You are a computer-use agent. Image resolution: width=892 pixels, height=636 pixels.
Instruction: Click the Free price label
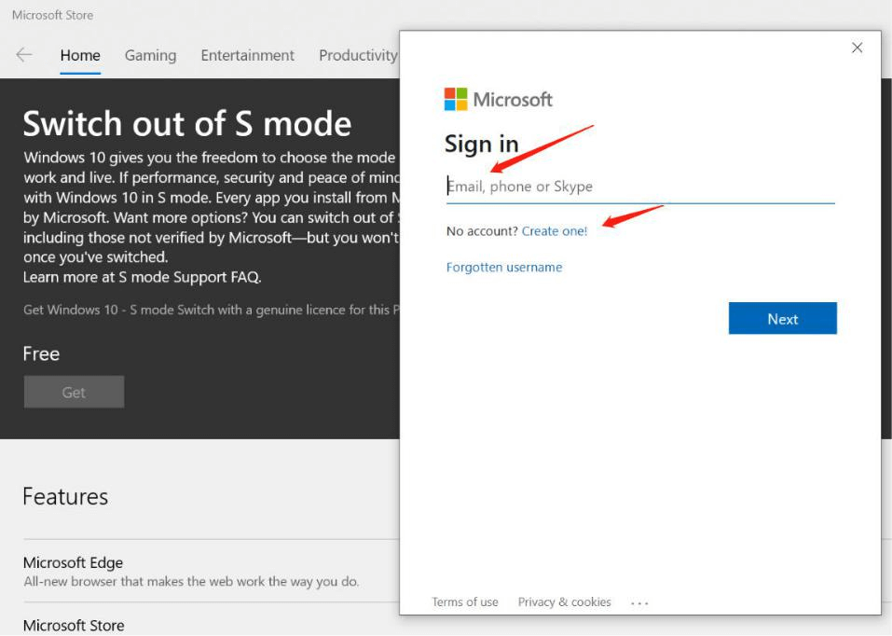pyautogui.click(x=41, y=354)
